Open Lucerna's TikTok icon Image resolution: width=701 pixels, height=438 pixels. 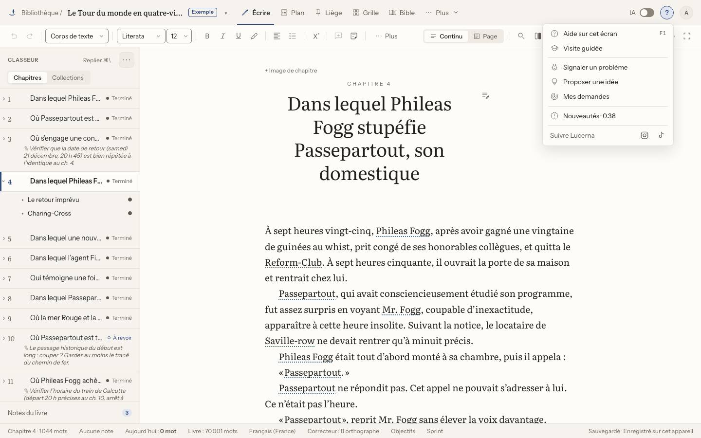[661, 135]
